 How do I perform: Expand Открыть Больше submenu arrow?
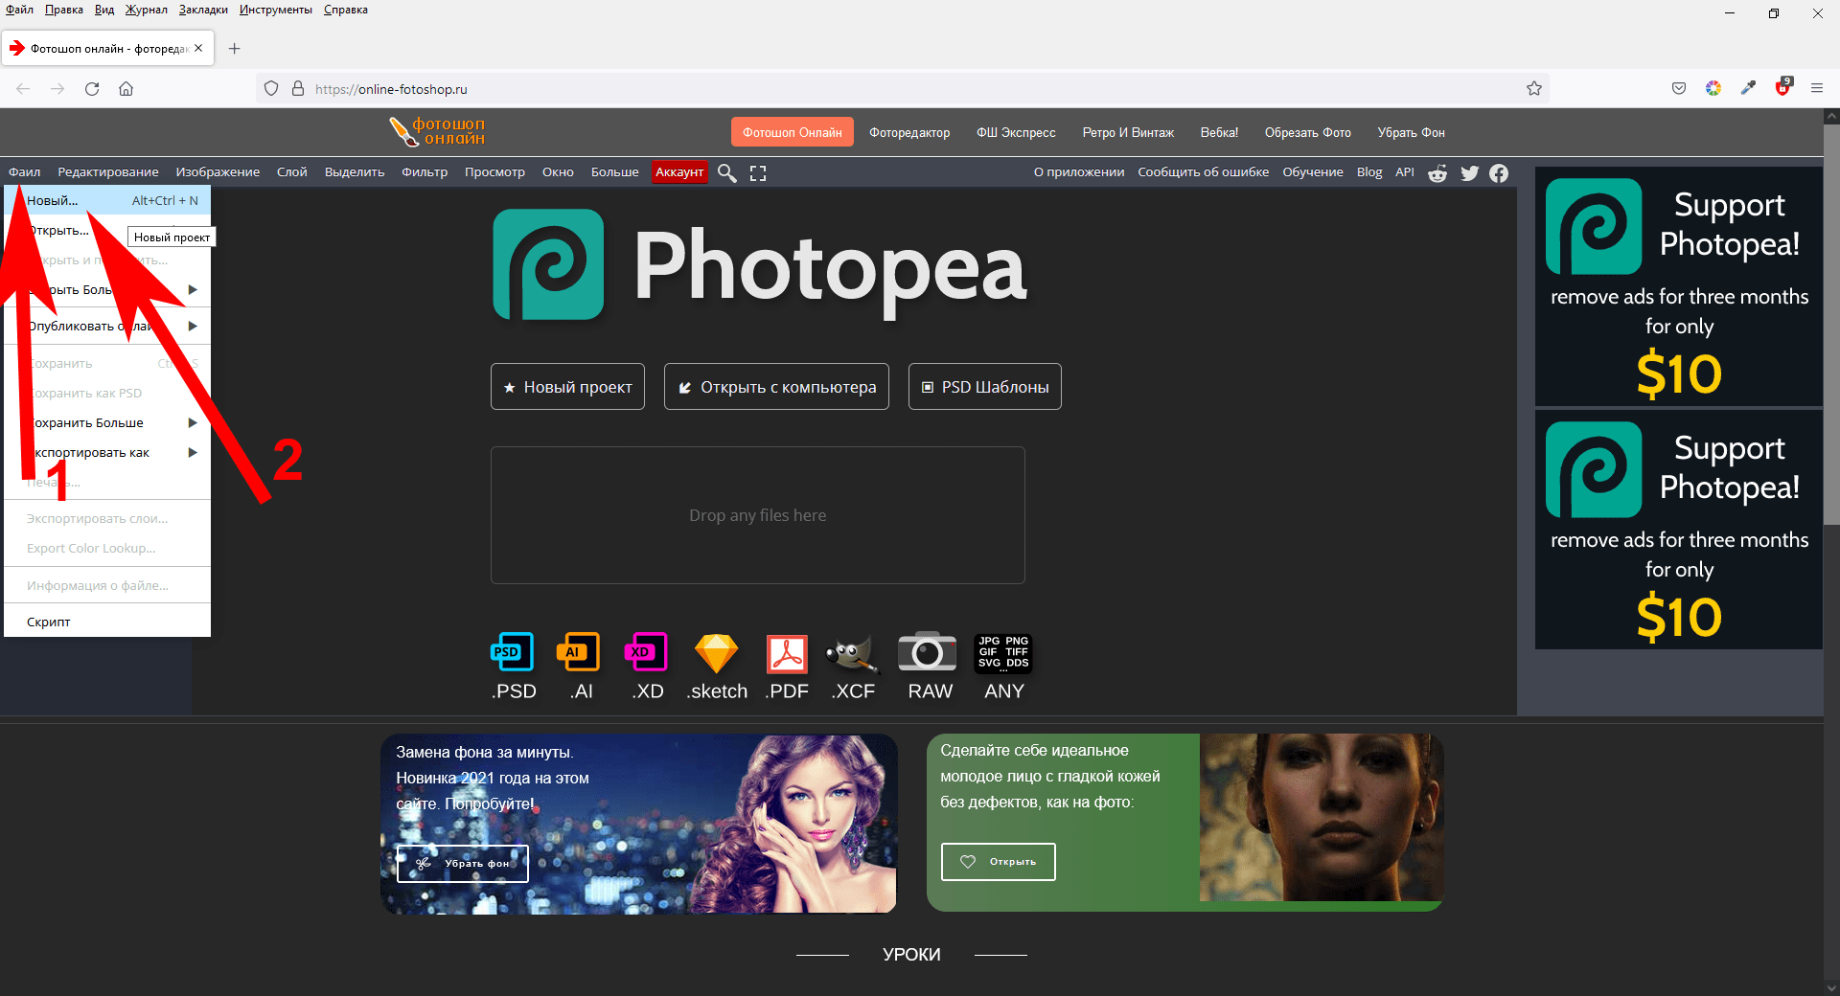pyautogui.click(x=193, y=290)
